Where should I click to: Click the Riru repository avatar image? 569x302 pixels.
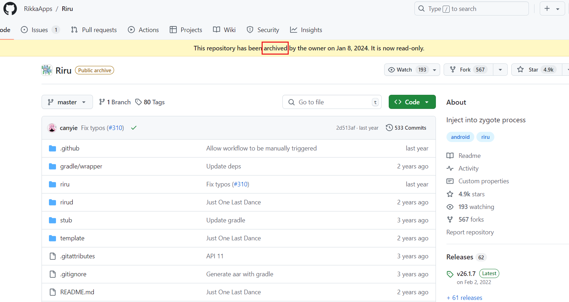[x=47, y=70]
